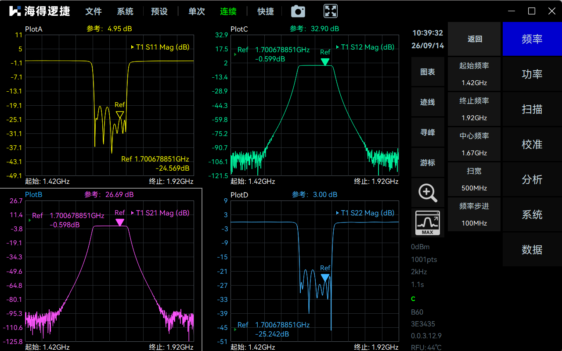Select the 数据 tab in right sidebar
The height and width of the screenshot is (351, 562).
click(532, 250)
